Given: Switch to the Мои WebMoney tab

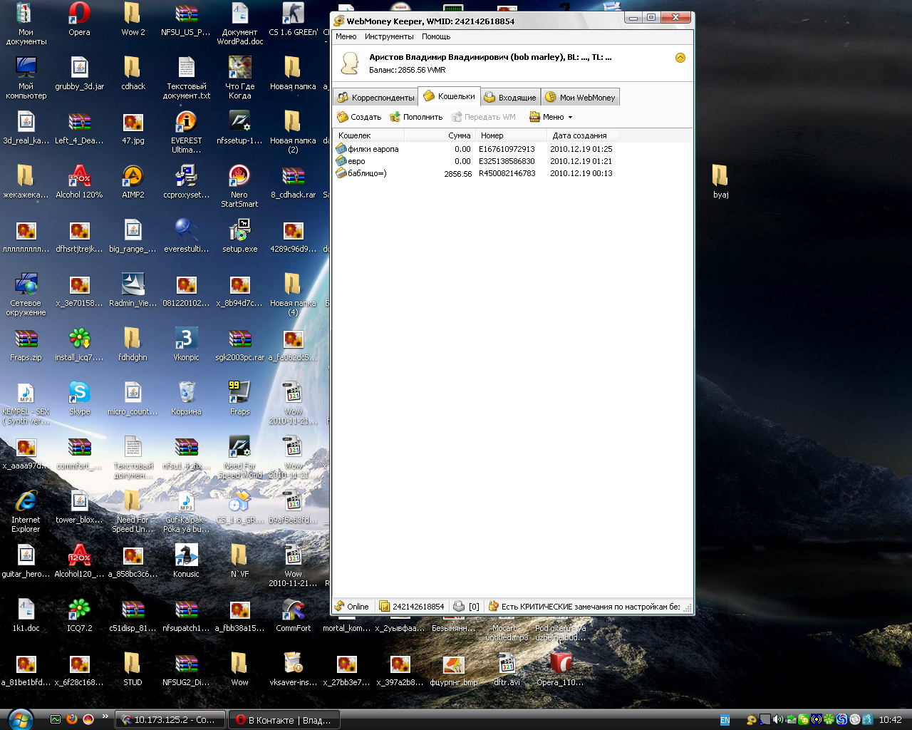Looking at the screenshot, I should [x=580, y=98].
